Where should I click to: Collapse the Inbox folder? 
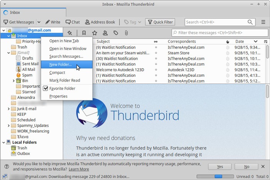pyautogui.click(x=8, y=36)
